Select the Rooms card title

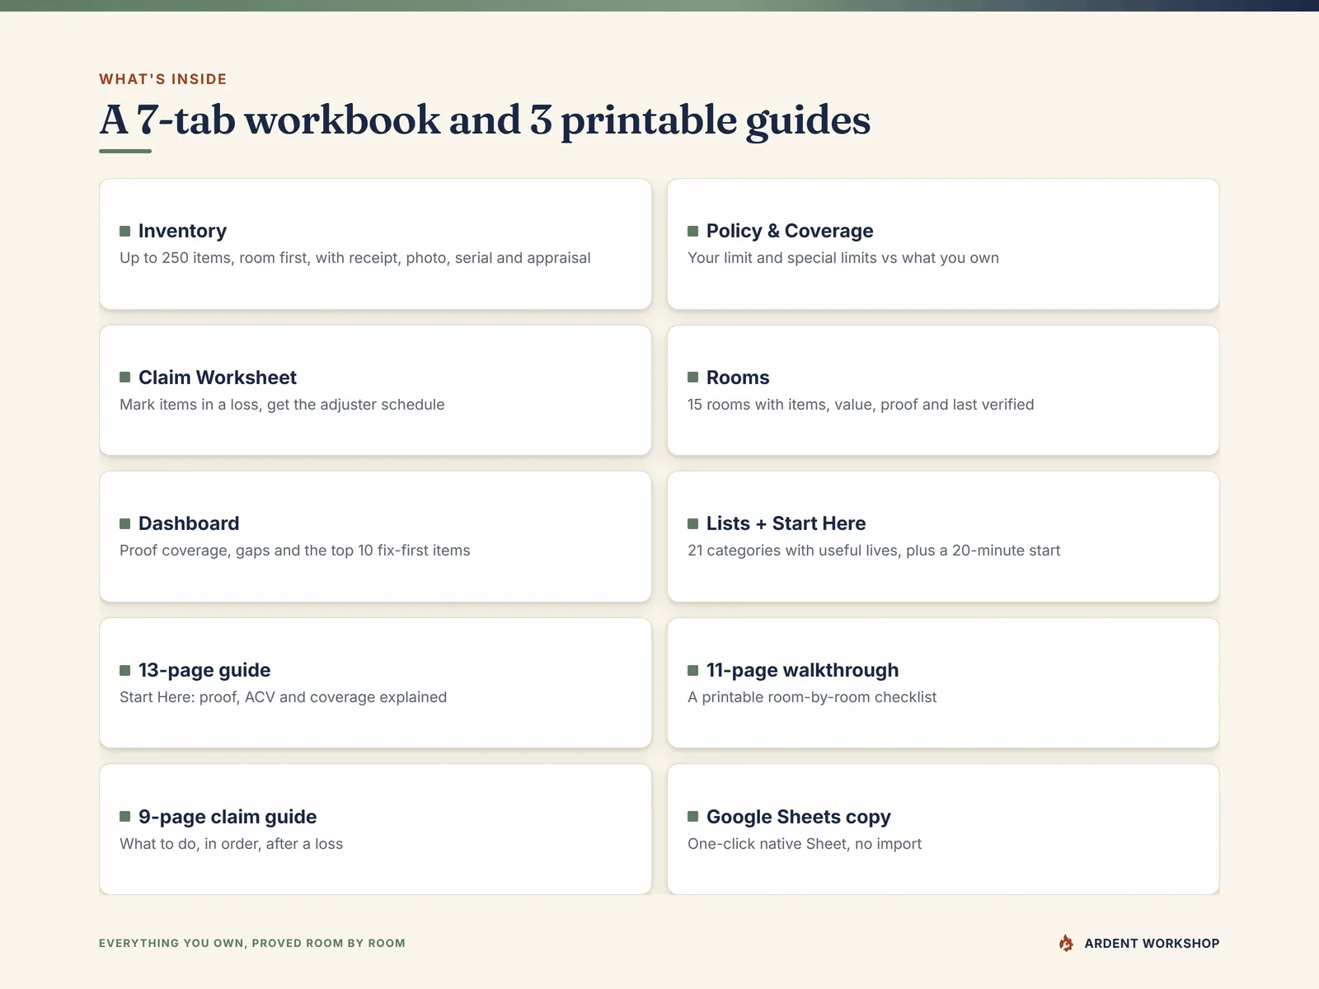coord(738,377)
